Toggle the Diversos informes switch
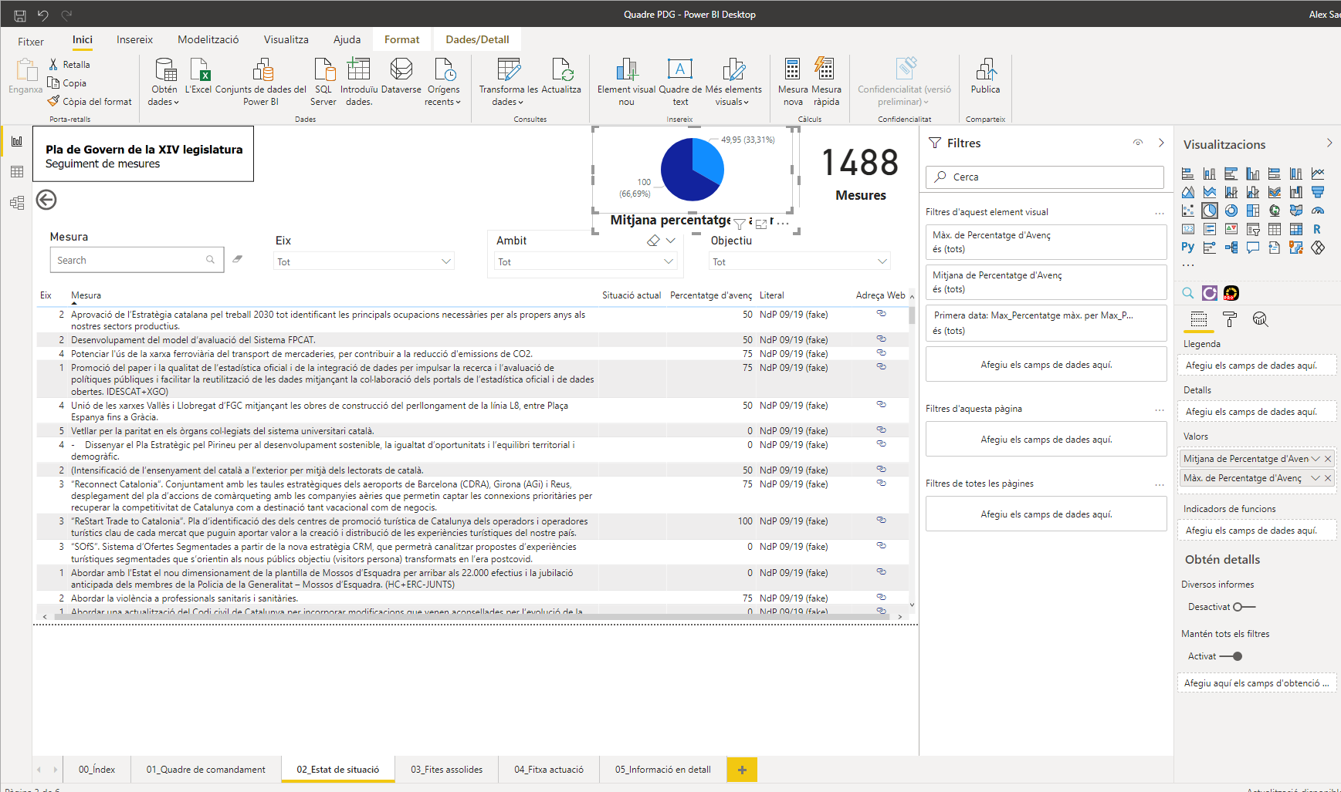The image size is (1341, 792). pyautogui.click(x=1244, y=607)
